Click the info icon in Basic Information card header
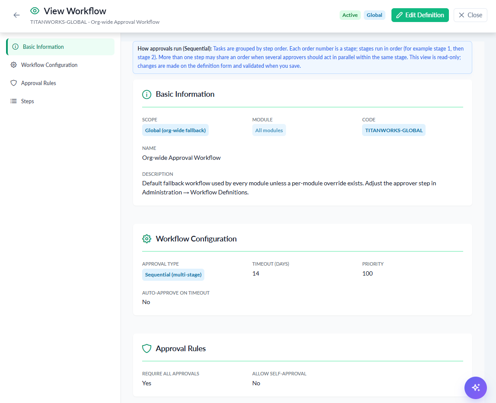 click(147, 94)
